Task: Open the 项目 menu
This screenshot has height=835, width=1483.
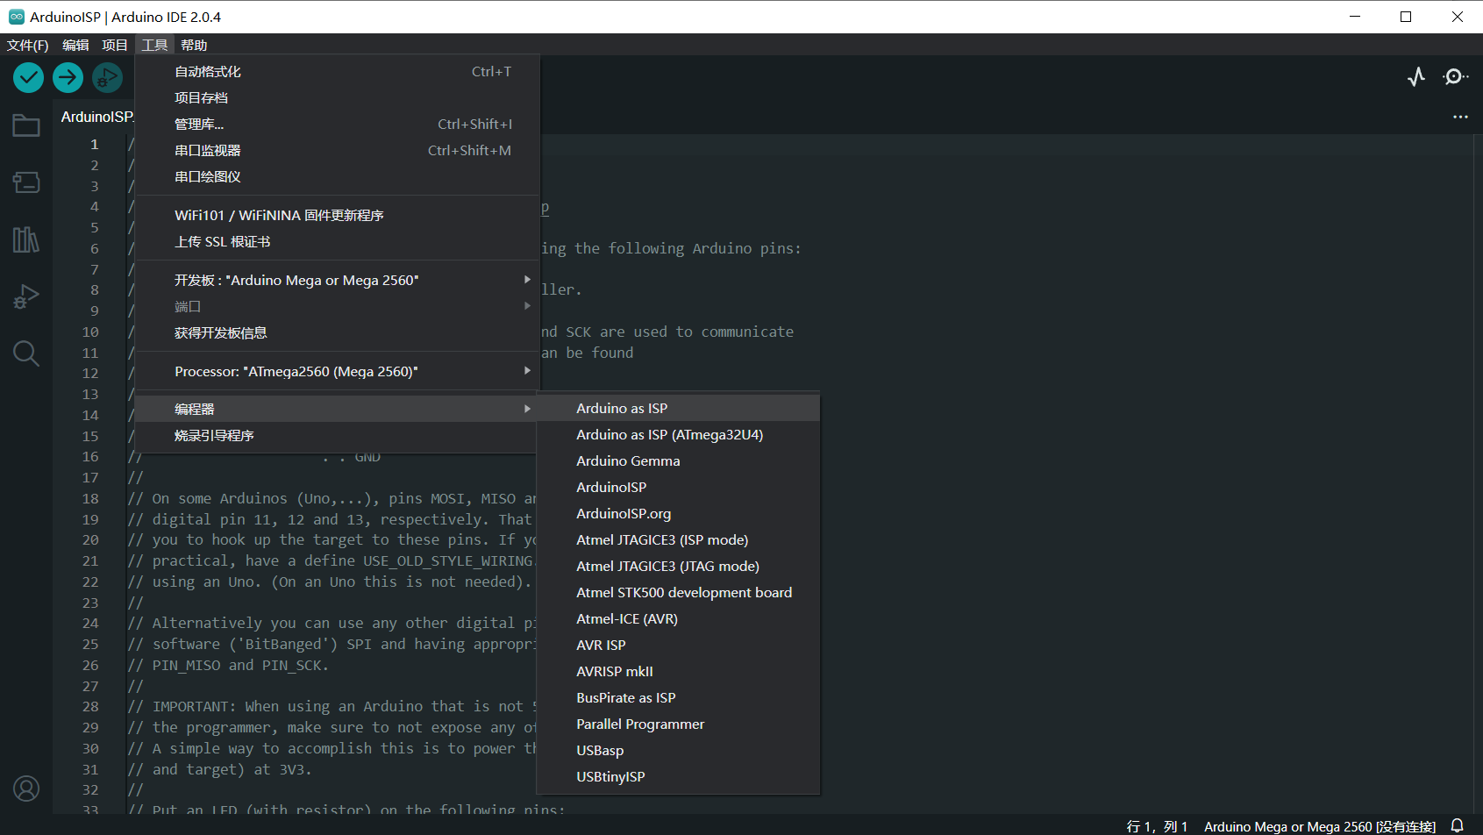Action: coord(115,45)
